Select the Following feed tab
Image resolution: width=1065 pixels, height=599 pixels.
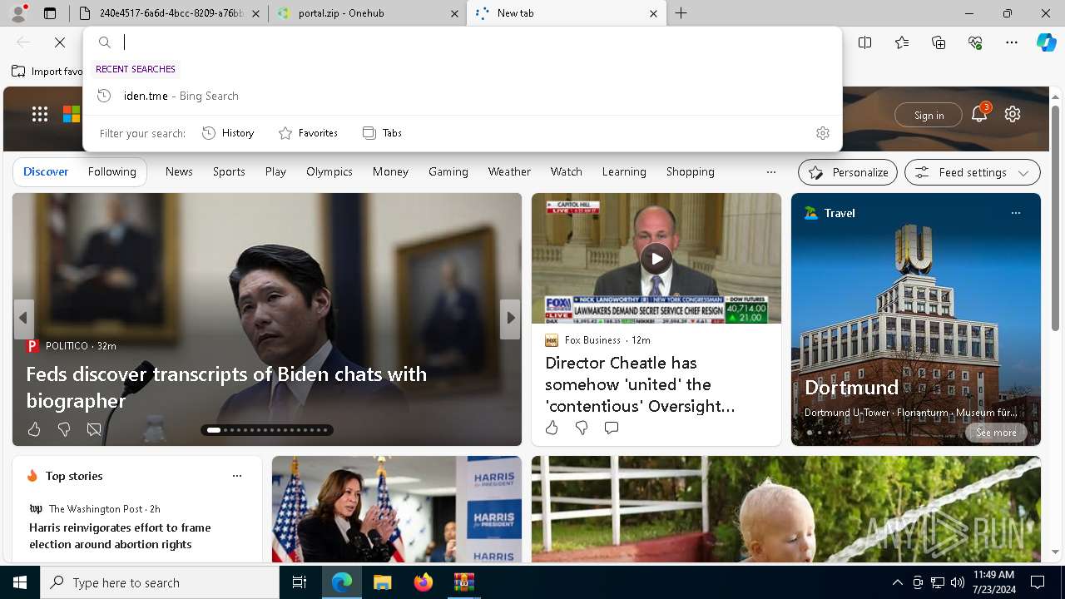click(112, 171)
